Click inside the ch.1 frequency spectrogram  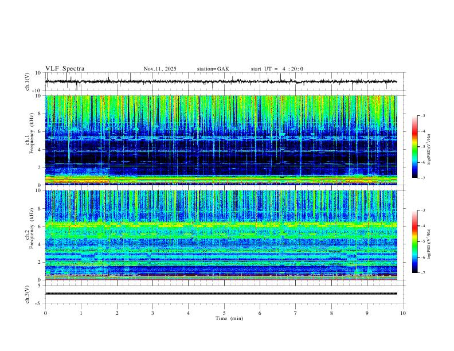click(221, 140)
